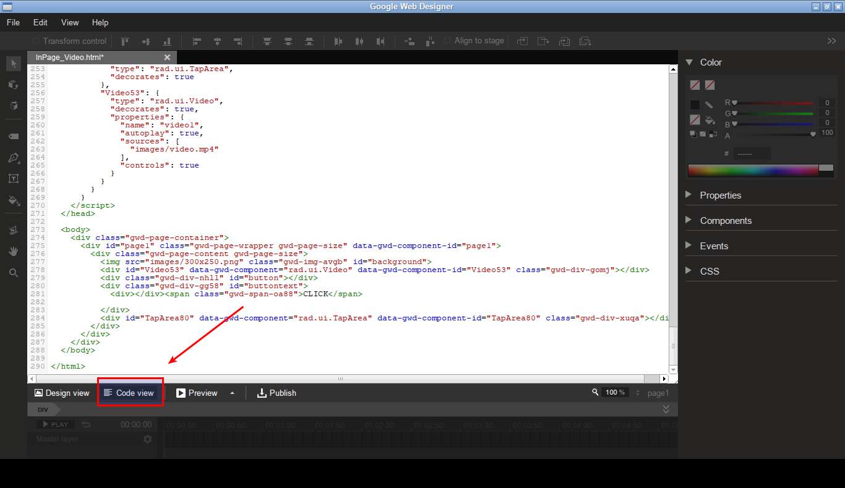Click the swap colors icon in Color panel
This screenshot has width=845, height=488.
pyautogui.click(x=713, y=134)
